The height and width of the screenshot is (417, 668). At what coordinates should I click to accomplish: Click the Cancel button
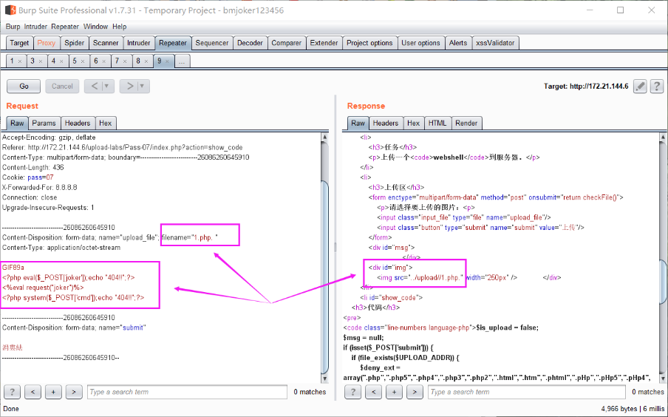click(x=62, y=86)
